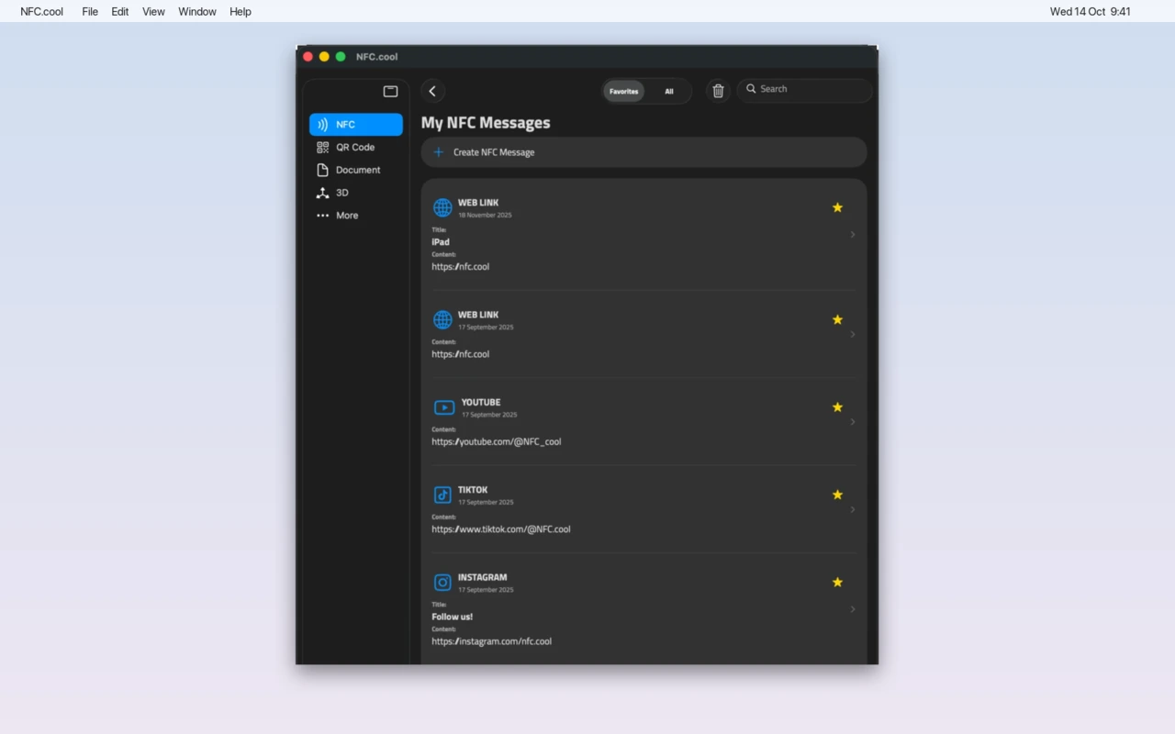Click the TikTok note icon
Image resolution: width=1175 pixels, height=734 pixels.
tap(442, 495)
